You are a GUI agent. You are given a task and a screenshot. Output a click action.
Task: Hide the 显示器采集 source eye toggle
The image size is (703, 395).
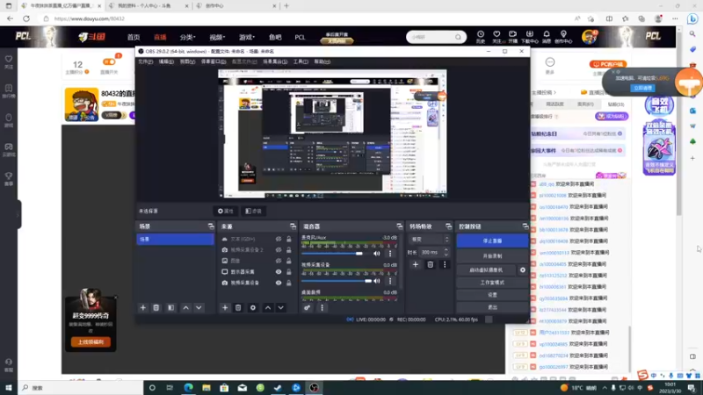tap(279, 272)
